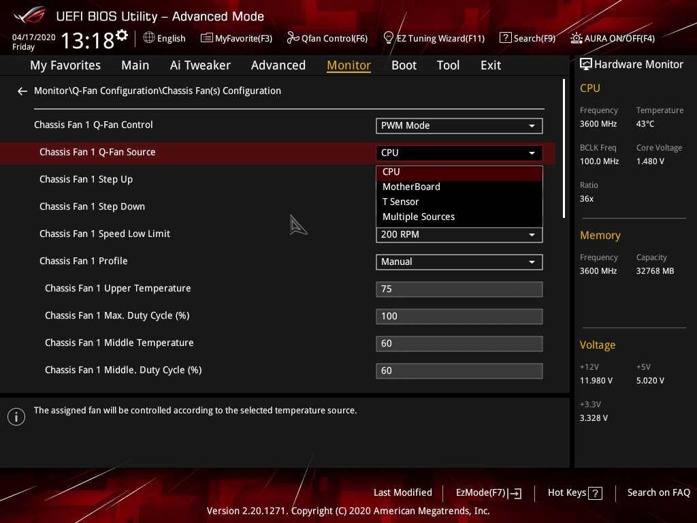Go to the Boot tab
697x523 pixels.
point(404,65)
